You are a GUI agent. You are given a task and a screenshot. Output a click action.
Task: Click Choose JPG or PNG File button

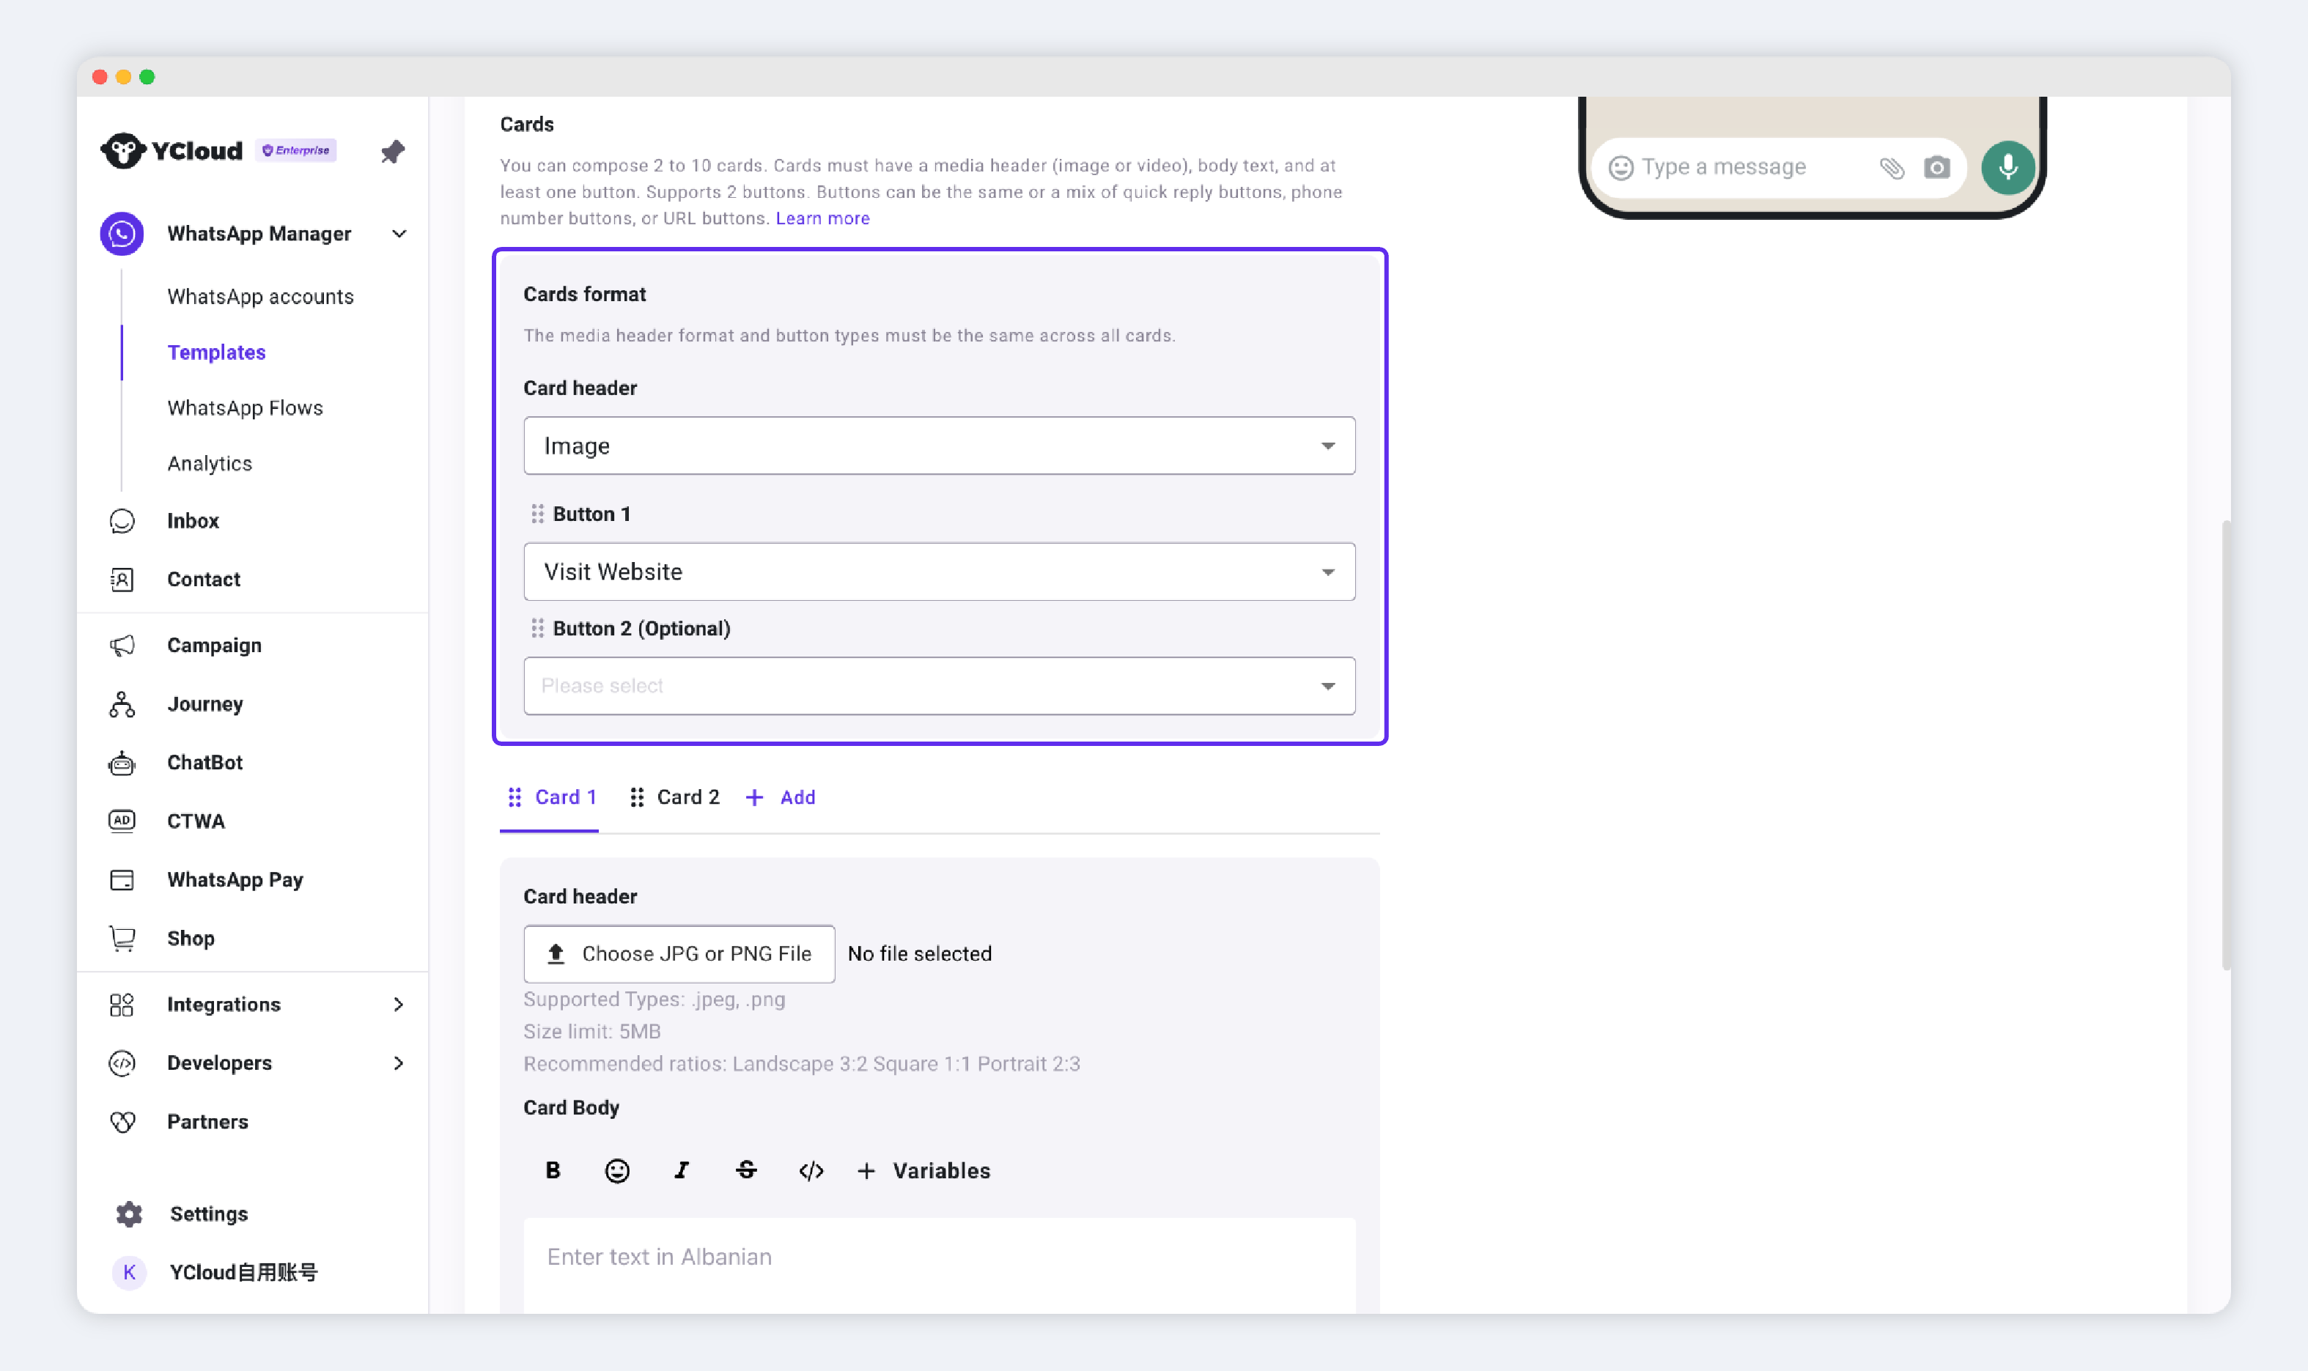point(679,953)
